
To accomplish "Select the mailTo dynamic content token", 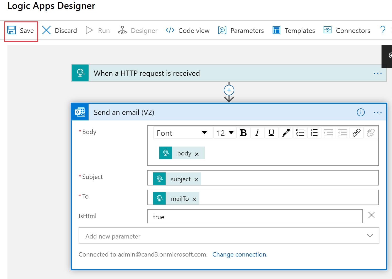I will 176,199.
